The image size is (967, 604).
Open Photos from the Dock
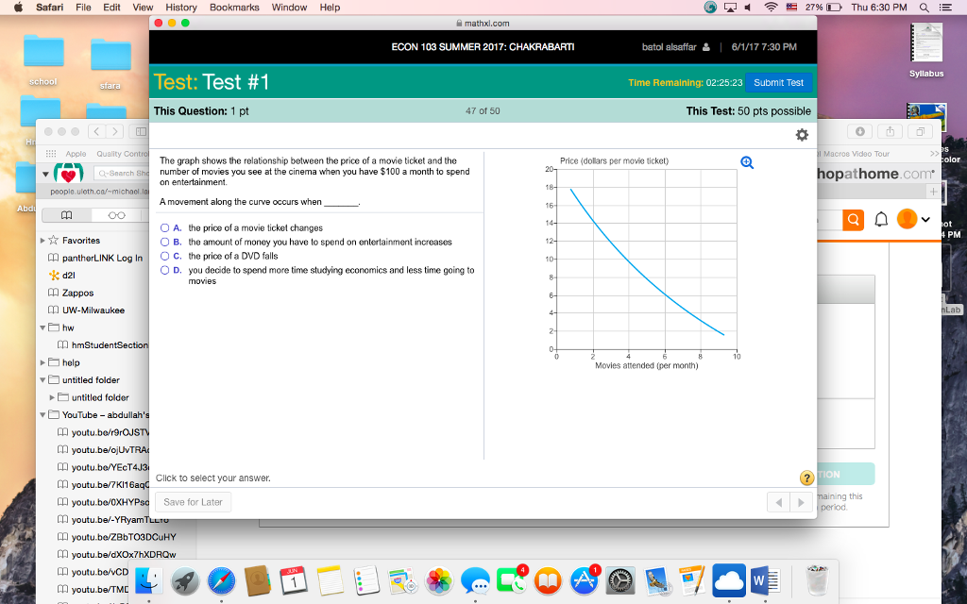click(439, 580)
